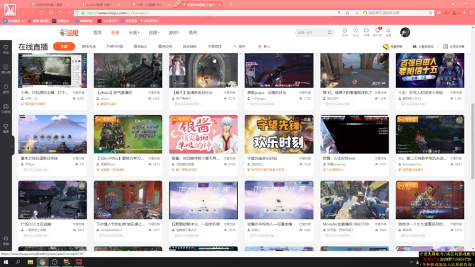Select the 直播 live nav item
The image size is (475, 267).
point(115,33)
